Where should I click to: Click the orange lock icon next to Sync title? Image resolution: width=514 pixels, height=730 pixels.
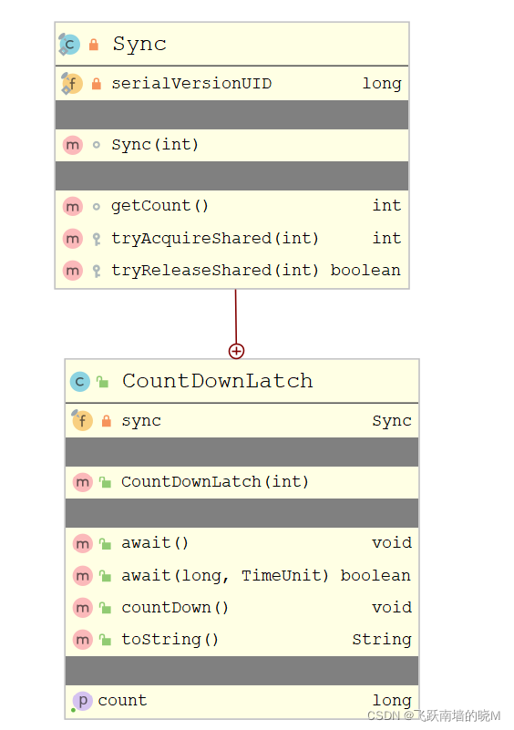click(x=94, y=45)
